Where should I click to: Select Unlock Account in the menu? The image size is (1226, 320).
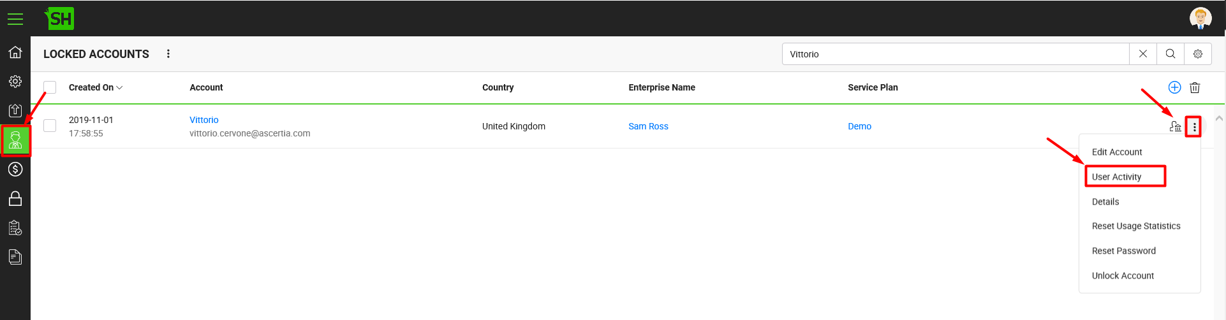point(1123,275)
